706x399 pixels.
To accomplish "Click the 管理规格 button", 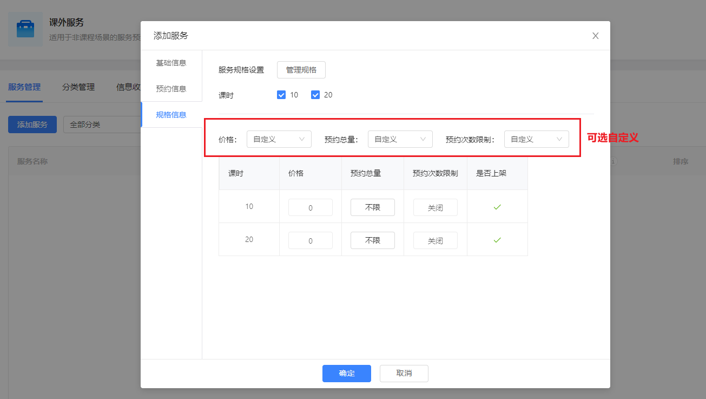I will (x=301, y=70).
